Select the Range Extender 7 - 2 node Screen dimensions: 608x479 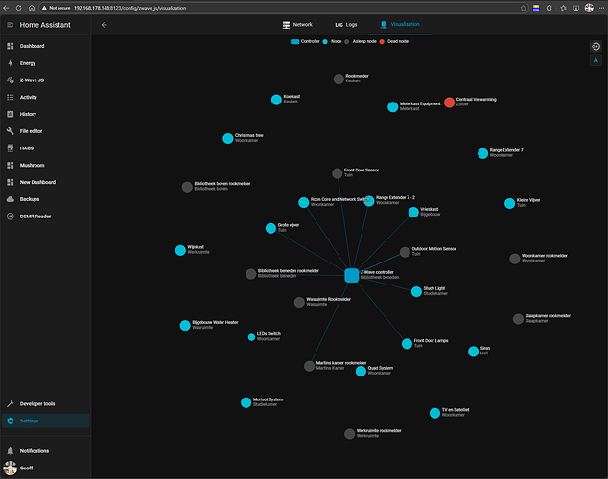click(369, 201)
